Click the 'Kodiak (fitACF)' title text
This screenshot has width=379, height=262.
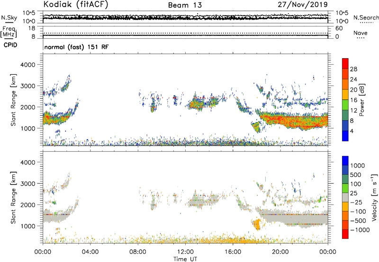click(76, 5)
